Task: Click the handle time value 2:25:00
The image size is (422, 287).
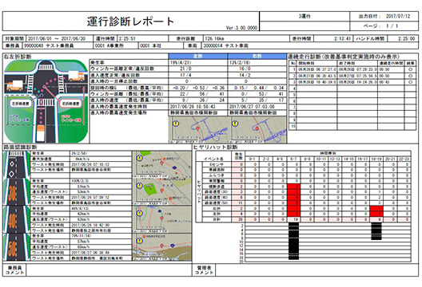Action: [x=406, y=38]
